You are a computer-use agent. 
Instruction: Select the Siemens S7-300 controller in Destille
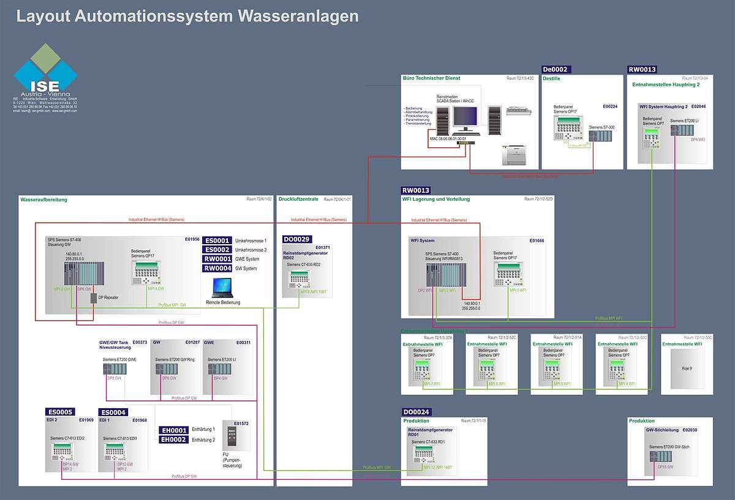coord(601,135)
